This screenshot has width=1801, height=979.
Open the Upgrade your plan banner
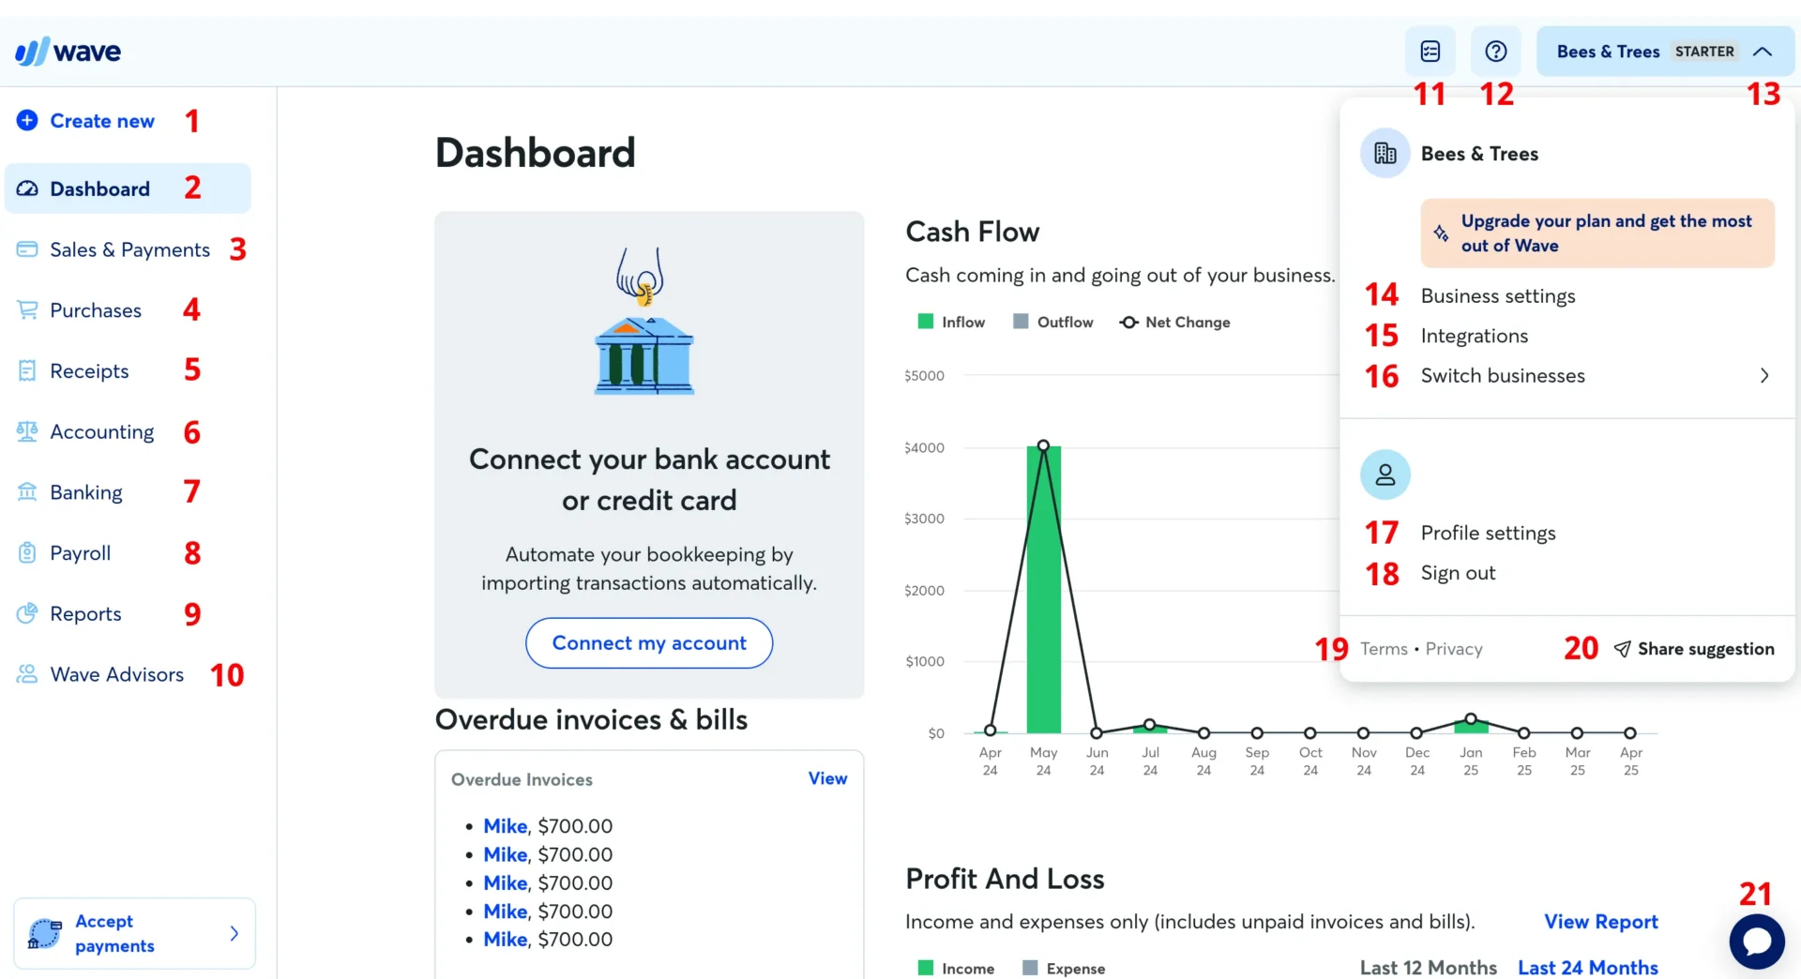(x=1596, y=233)
